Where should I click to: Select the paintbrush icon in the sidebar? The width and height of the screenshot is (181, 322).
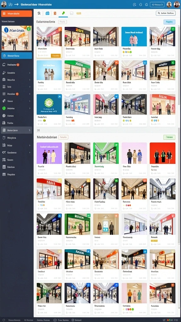4,73
